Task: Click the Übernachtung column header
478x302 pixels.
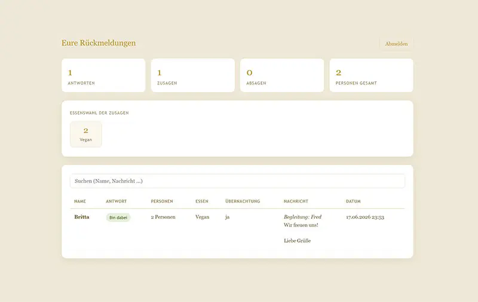Action: pos(243,201)
